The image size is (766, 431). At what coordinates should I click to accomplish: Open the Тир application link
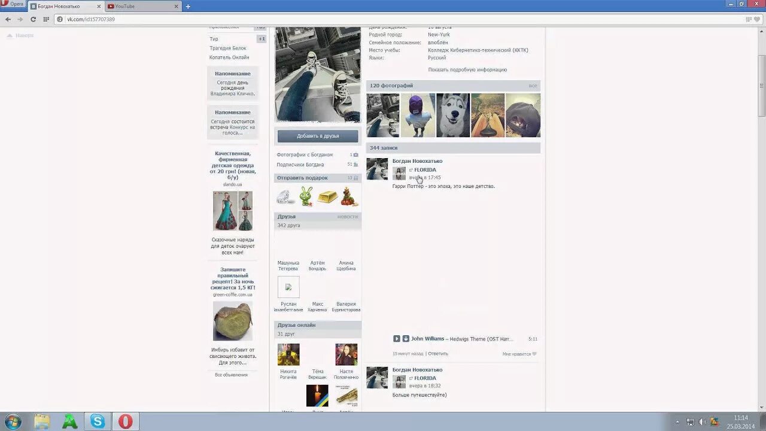[214, 39]
